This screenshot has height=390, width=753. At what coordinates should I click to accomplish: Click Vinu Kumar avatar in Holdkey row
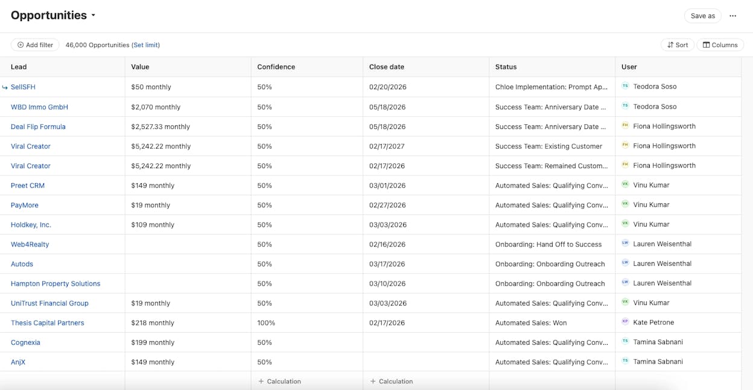click(x=625, y=224)
